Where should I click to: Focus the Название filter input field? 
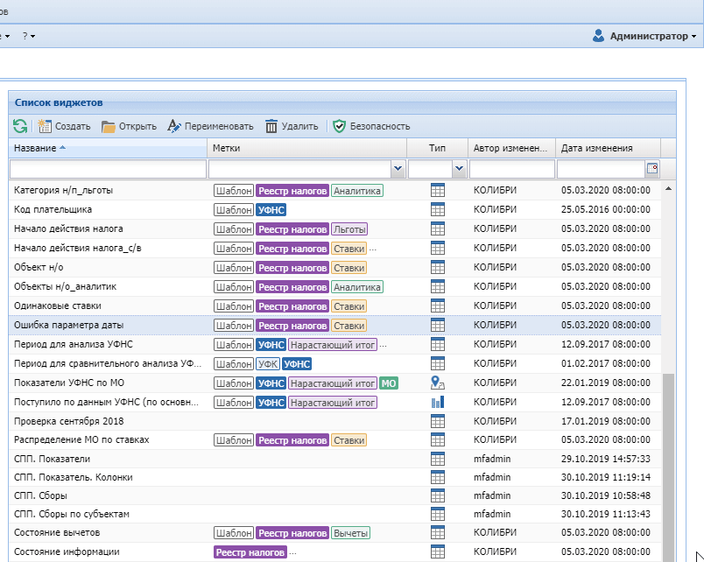coord(108,169)
